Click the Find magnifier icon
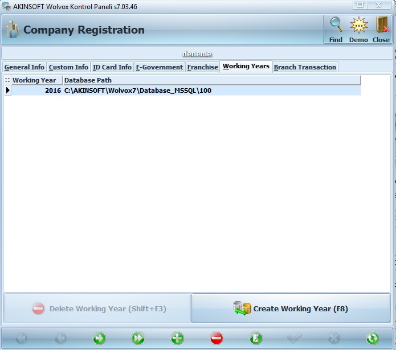The height and width of the screenshot is (350, 396). pos(336,25)
